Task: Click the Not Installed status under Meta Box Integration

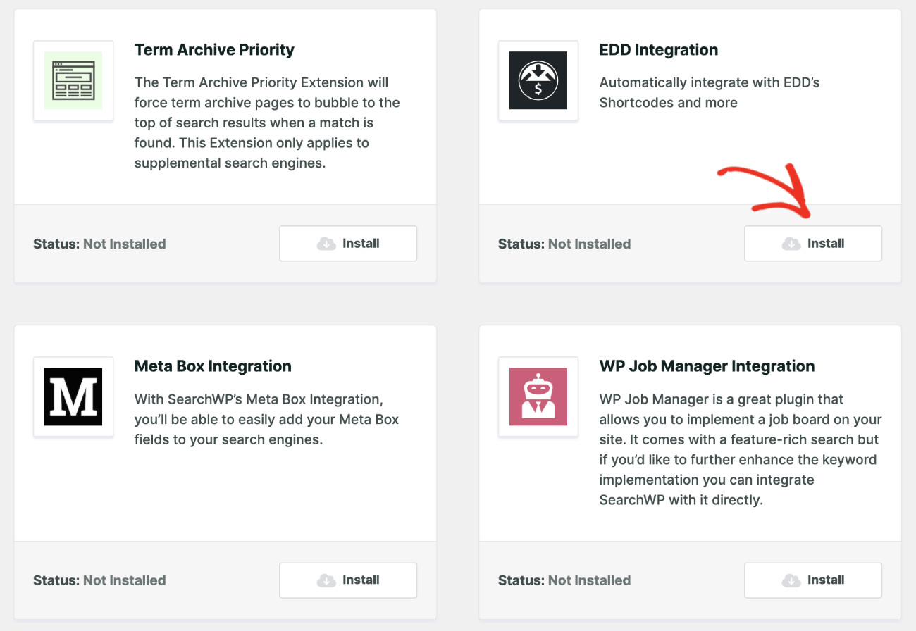Action: (124, 580)
